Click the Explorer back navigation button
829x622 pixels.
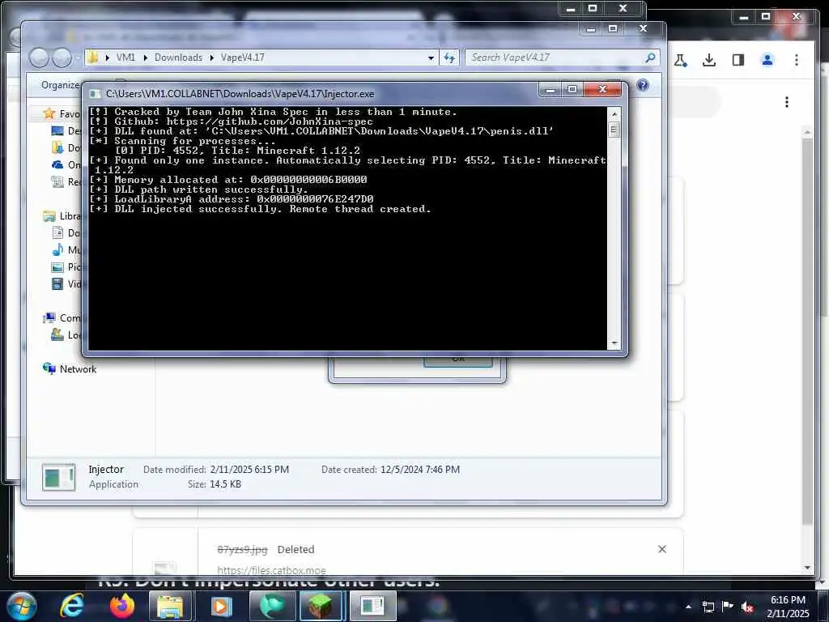pos(39,58)
